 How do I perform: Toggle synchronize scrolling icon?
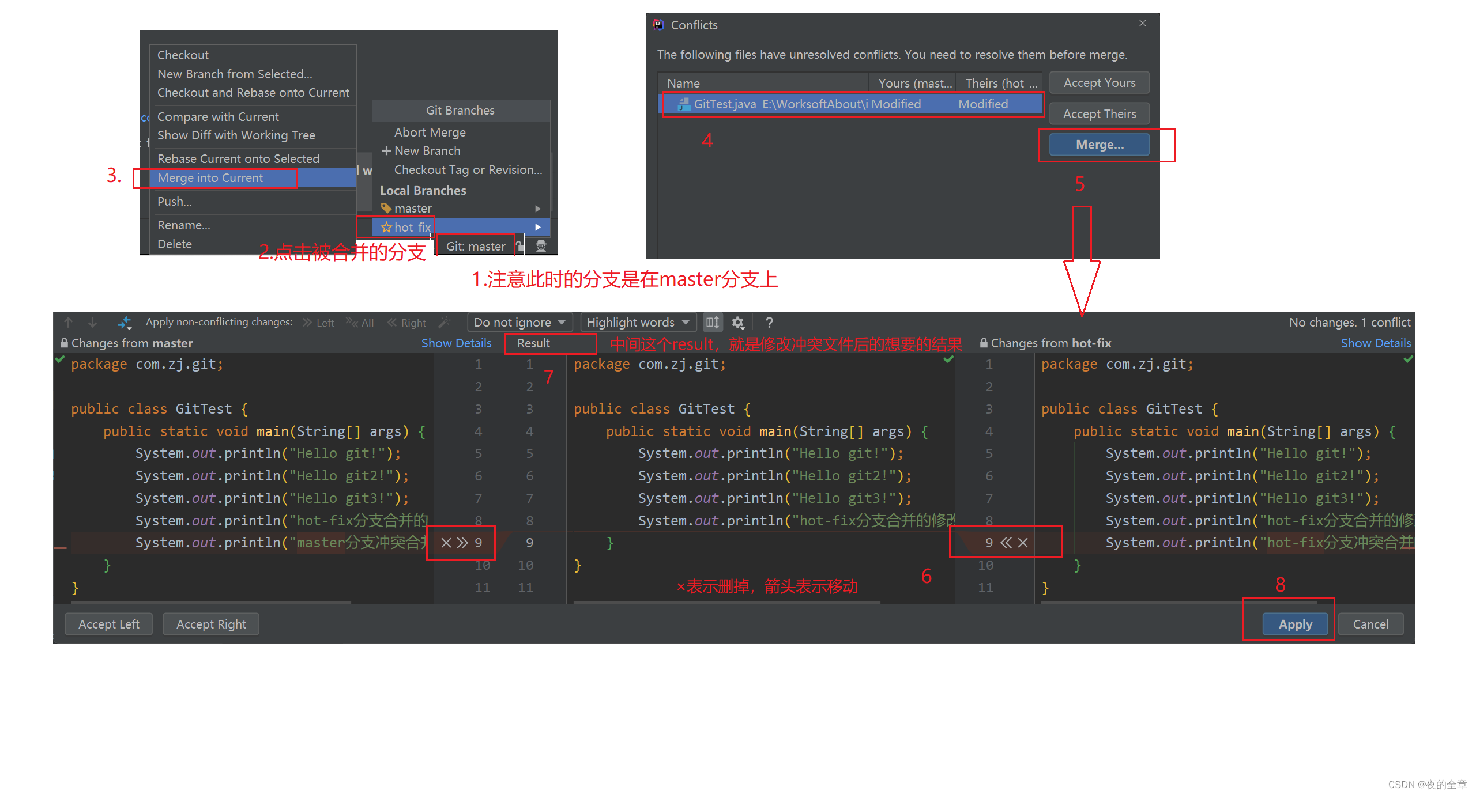pos(713,322)
